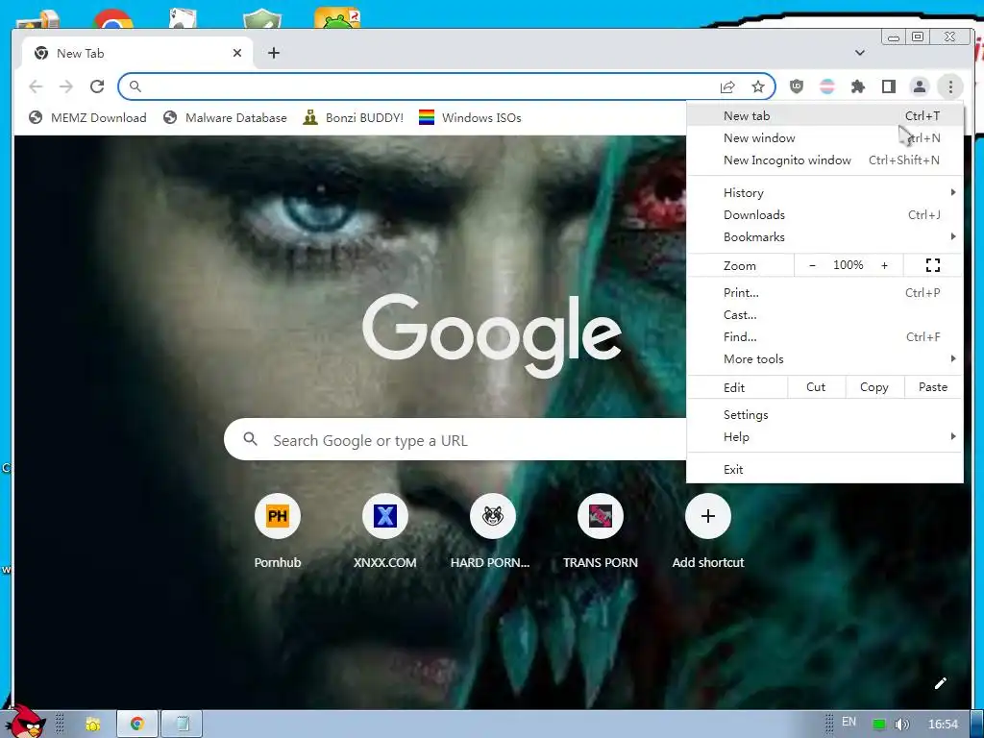Click the green battery tray icon

pos(879,725)
